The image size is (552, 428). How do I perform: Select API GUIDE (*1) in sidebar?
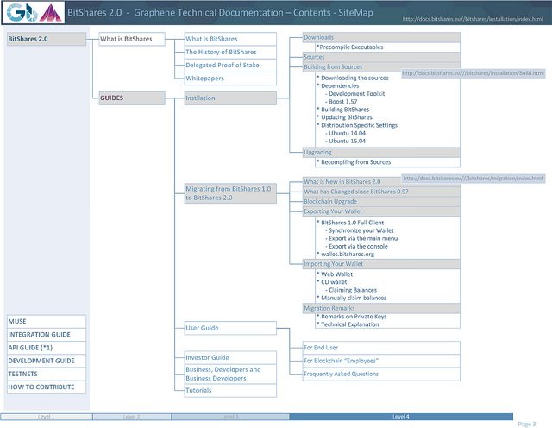click(47, 348)
